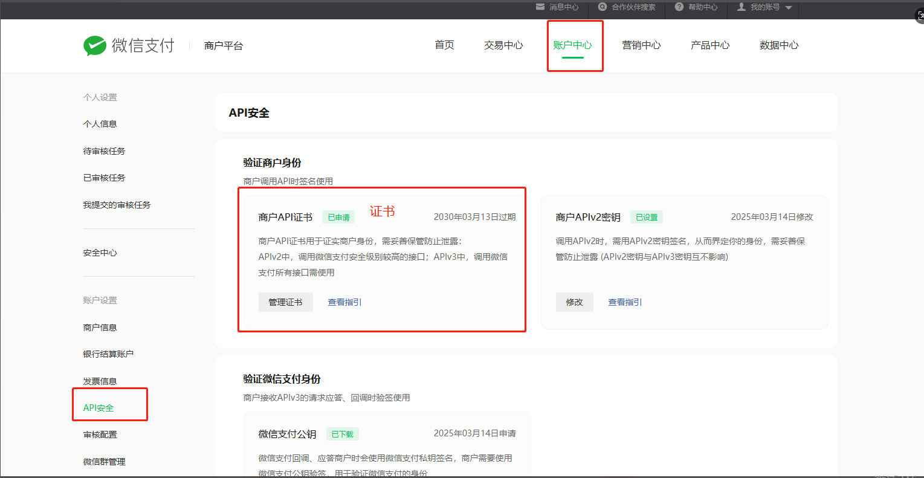Click the message center envelope icon
This screenshot has width=924, height=478.
(540, 7)
